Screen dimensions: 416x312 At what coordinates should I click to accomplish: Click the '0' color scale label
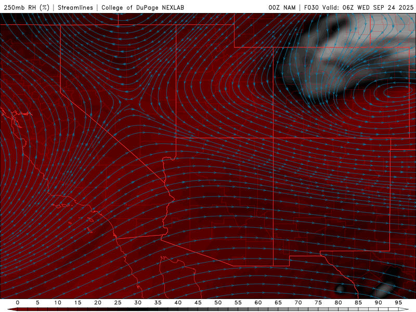tap(18, 303)
